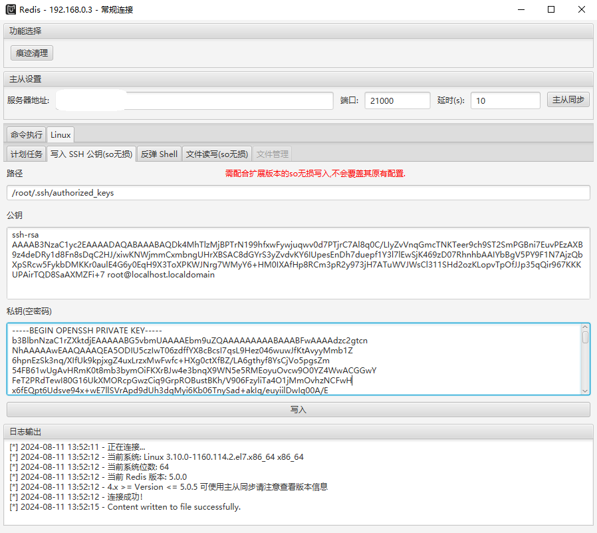Image resolution: width=597 pixels, height=533 pixels.
Task: Select the Linux tab
Action: (60, 135)
